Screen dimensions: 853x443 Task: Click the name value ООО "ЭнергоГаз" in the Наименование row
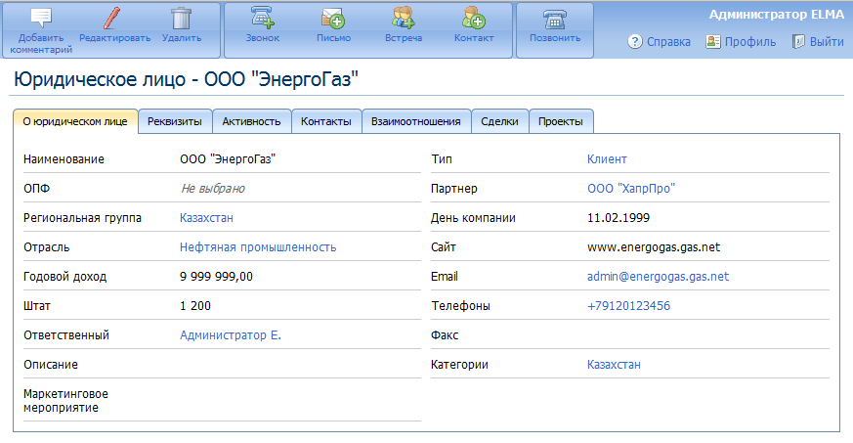[x=228, y=159]
